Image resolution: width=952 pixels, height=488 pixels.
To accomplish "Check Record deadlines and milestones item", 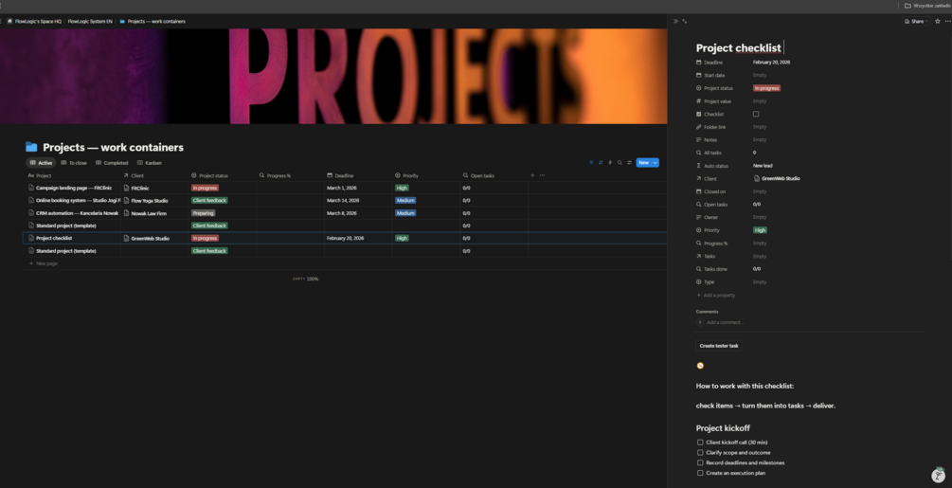I will click(x=700, y=462).
